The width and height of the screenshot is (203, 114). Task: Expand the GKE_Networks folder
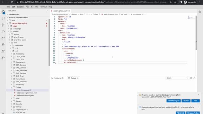[x=21, y=71]
